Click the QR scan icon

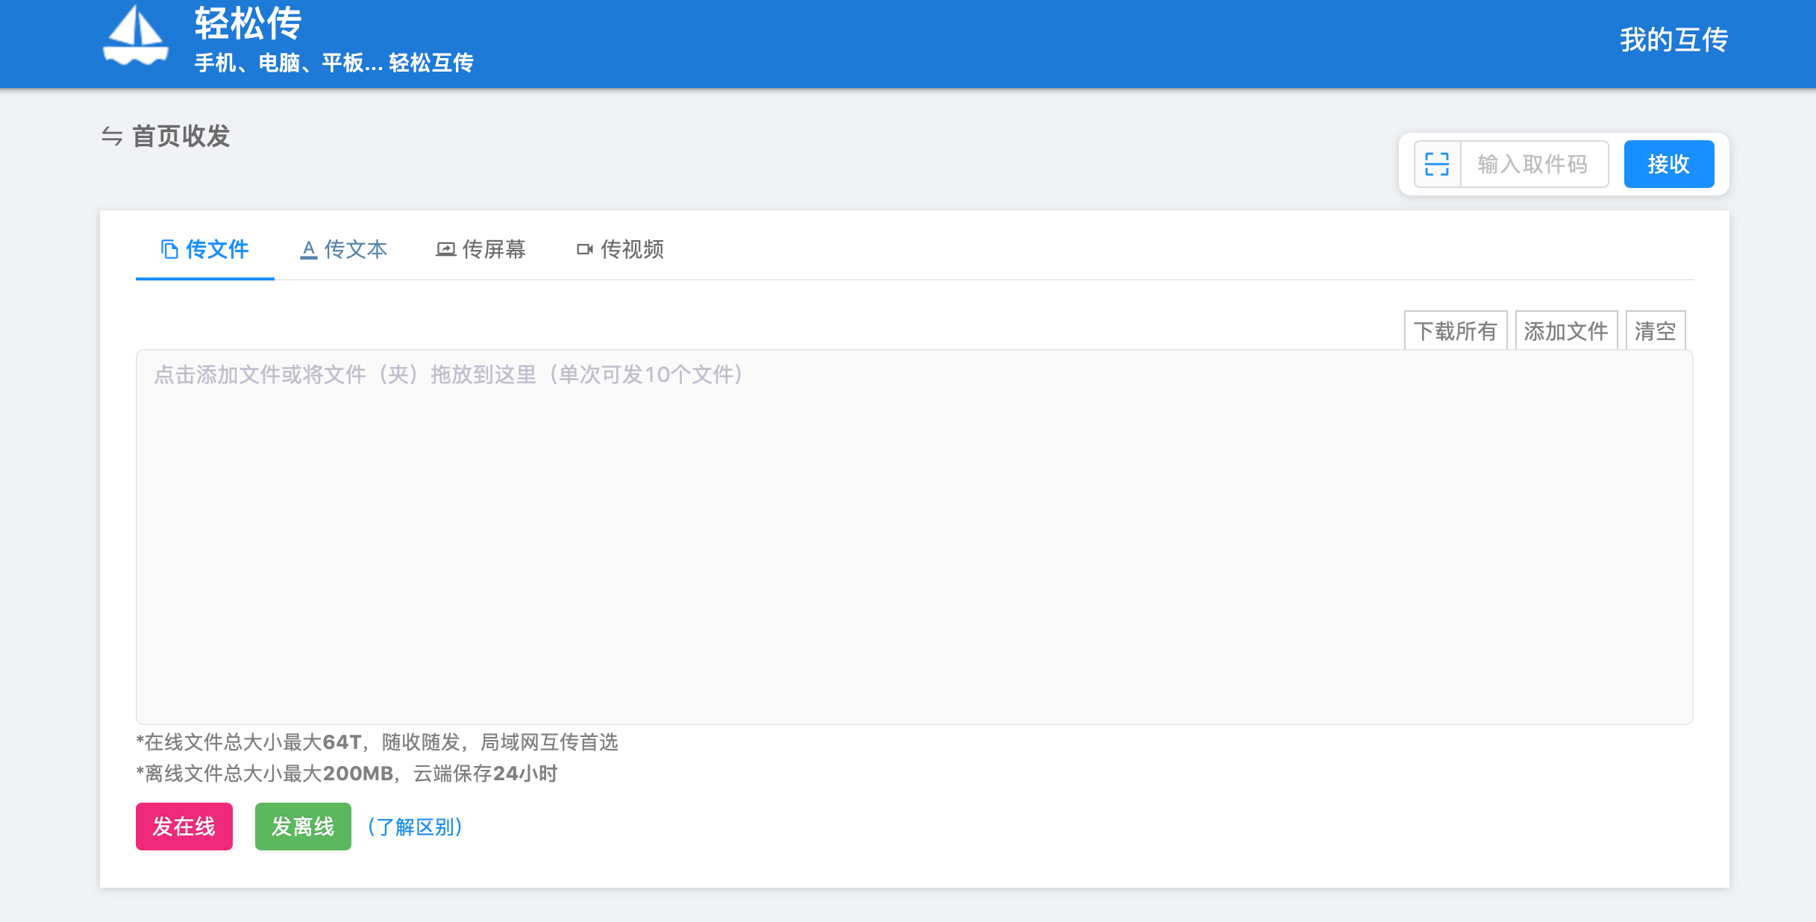pyautogui.click(x=1436, y=164)
